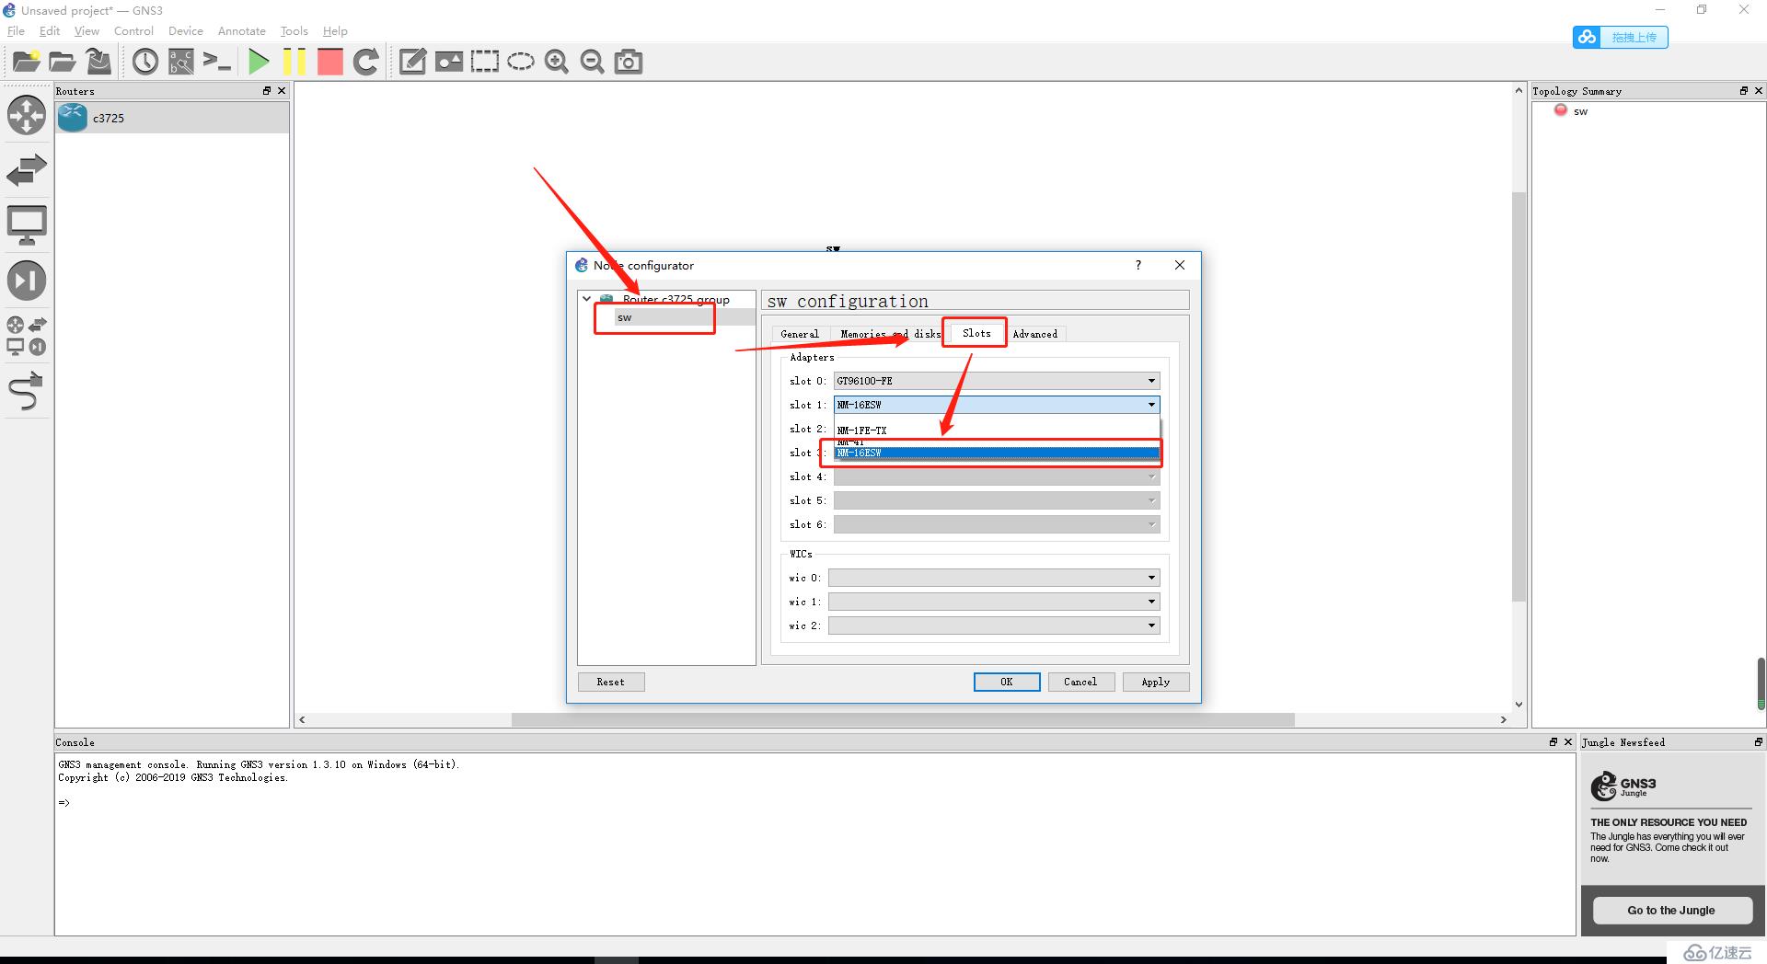This screenshot has height=964, width=1767.
Task: Close the Console panel
Action: pyautogui.click(x=1568, y=741)
